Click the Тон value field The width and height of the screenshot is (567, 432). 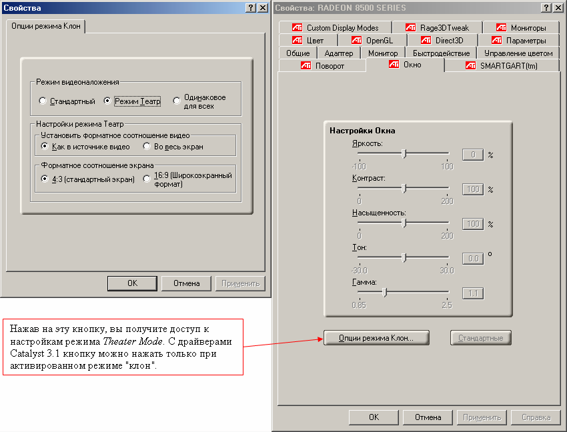point(473,259)
